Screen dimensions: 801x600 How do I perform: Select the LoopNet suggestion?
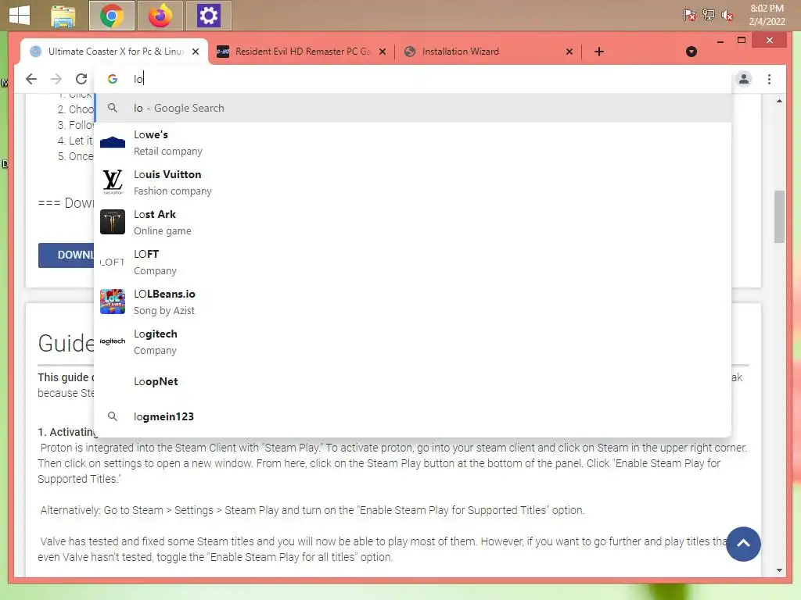[413, 381]
